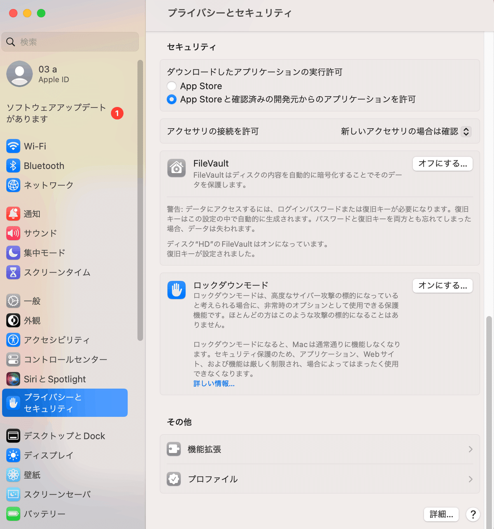The height and width of the screenshot is (529, 494).
Task: Open Wi-Fi settings icon in sidebar
Action: click(13, 146)
